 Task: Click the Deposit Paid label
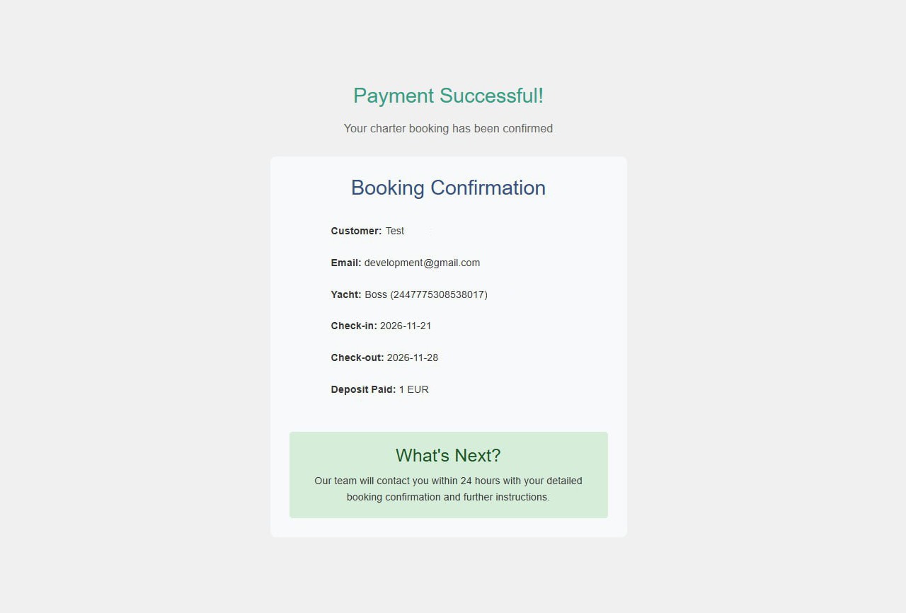click(x=363, y=389)
